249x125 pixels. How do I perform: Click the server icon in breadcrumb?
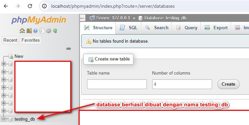[x=92, y=18]
